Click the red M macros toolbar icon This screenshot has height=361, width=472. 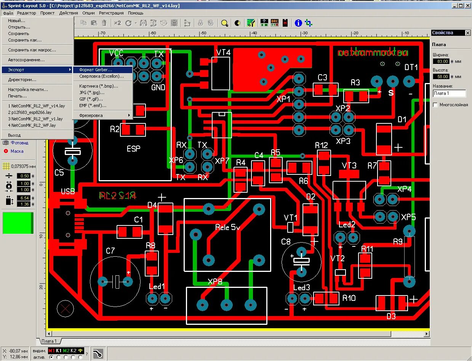click(285, 23)
